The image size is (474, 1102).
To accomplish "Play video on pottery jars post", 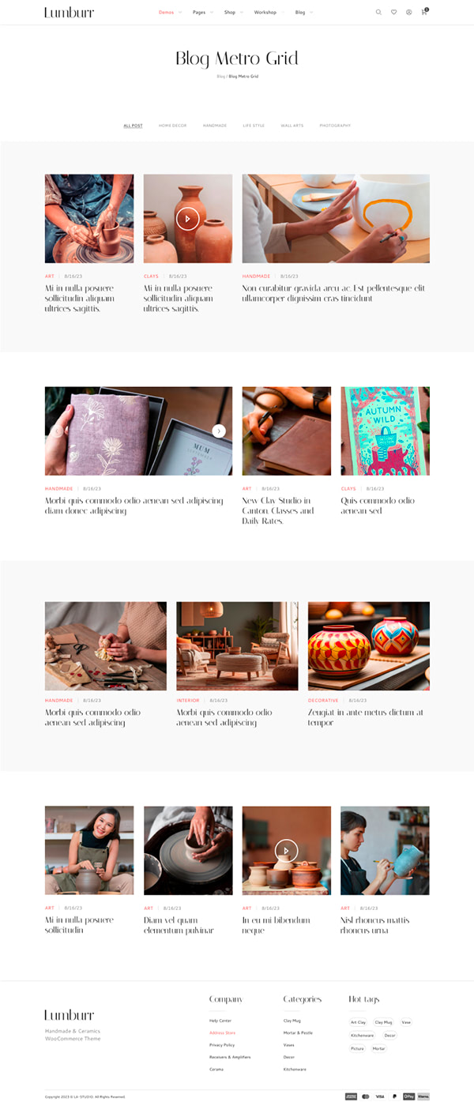I will click(x=286, y=850).
